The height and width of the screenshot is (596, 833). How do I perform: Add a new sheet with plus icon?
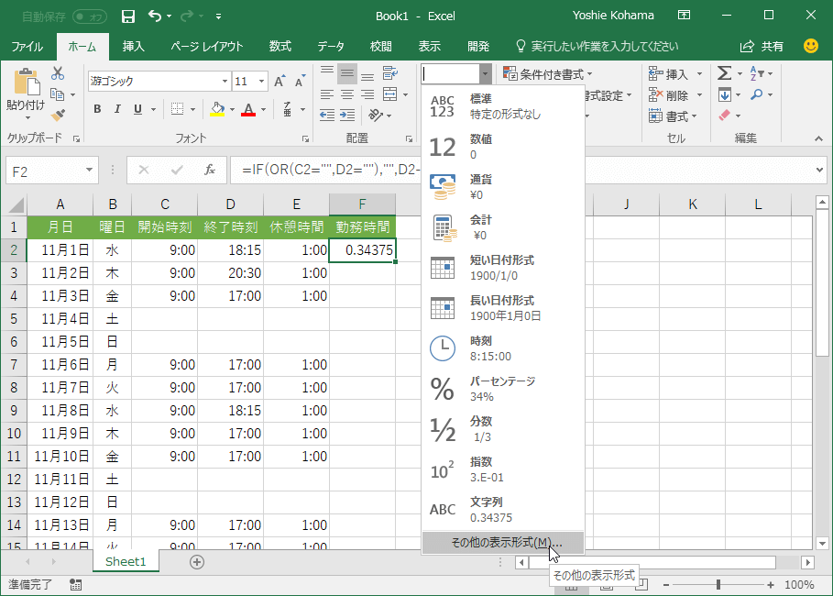196,562
